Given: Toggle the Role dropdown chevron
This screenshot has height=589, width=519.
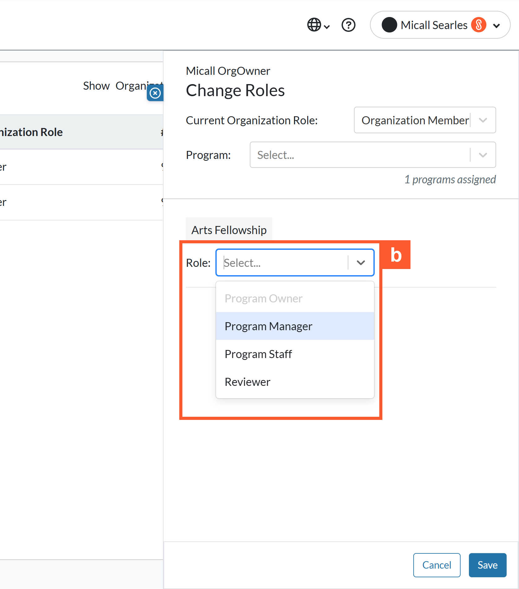Looking at the screenshot, I should coord(361,263).
